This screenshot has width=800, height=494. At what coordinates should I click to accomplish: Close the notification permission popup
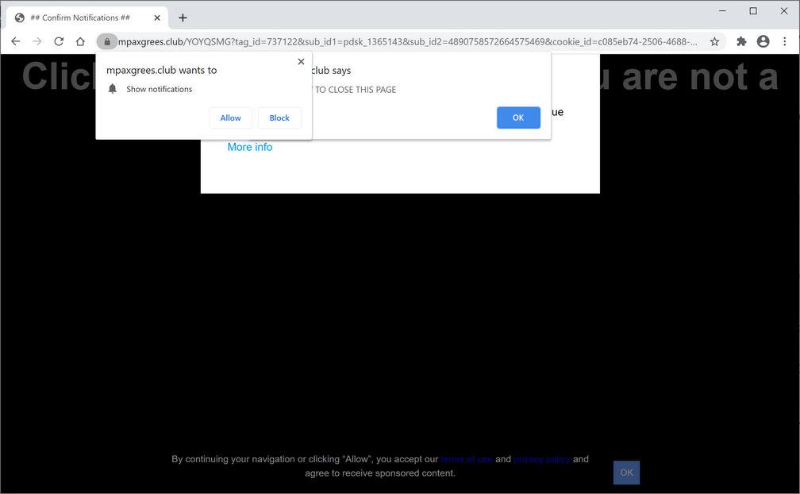click(301, 61)
